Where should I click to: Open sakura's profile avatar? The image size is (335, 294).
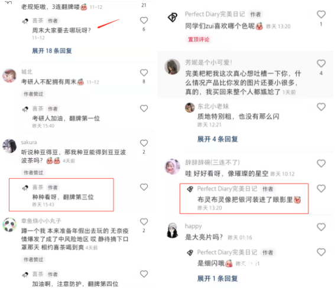click(x=9, y=146)
